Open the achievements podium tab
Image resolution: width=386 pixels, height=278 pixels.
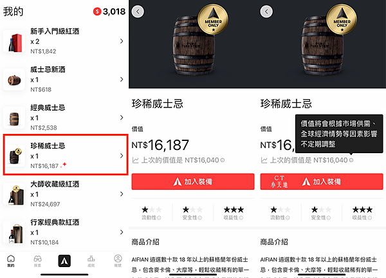coord(91,261)
